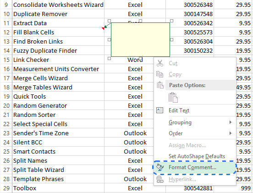This screenshot has height=193, width=253.
Task: Select the cell with 300526348
Action: point(190,5)
